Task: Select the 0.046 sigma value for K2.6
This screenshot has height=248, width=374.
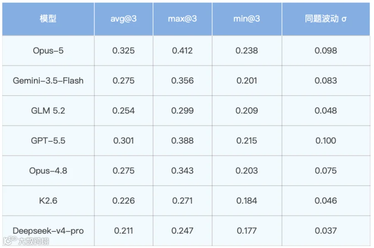Action: click(325, 201)
